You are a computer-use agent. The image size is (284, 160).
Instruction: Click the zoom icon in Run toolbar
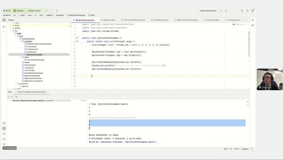pos(16,97)
